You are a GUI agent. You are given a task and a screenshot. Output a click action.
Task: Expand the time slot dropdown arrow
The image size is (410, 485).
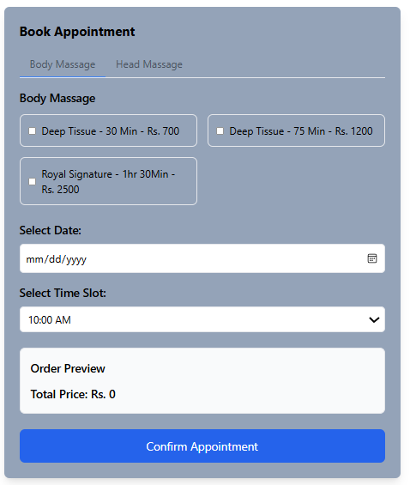pyautogui.click(x=374, y=319)
